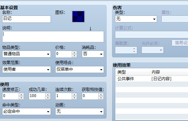This screenshot has height=121, width=188.
Task: Click the 连续次数 field showing 1
Action: coord(64,96)
